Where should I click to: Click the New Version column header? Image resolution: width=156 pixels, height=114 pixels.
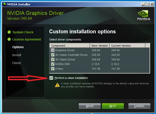click(100, 46)
